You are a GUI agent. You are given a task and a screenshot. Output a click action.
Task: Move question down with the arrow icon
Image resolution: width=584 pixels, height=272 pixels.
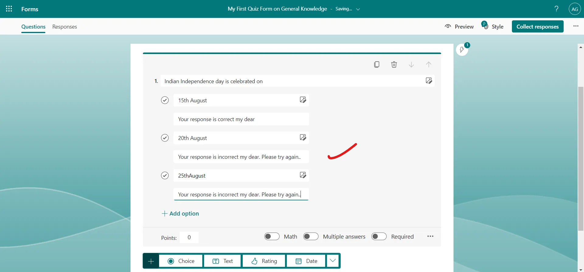pyautogui.click(x=411, y=64)
